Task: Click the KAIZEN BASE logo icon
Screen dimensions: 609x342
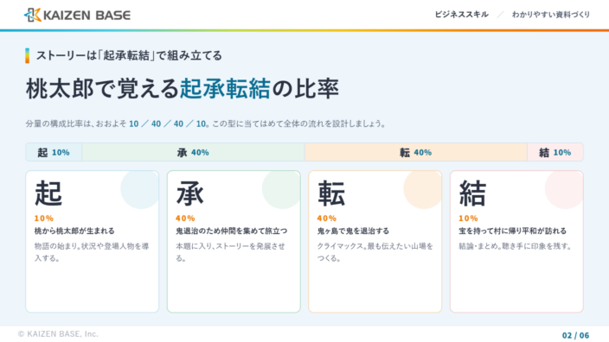Action: [33, 16]
